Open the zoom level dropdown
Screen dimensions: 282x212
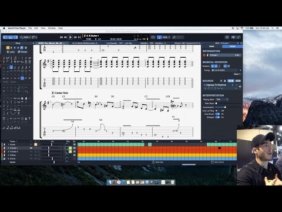(x=25, y=37)
